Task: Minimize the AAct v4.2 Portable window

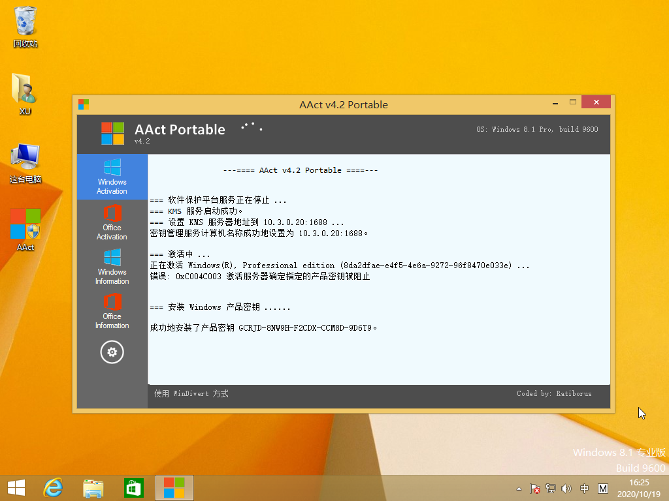Action: pyautogui.click(x=555, y=102)
